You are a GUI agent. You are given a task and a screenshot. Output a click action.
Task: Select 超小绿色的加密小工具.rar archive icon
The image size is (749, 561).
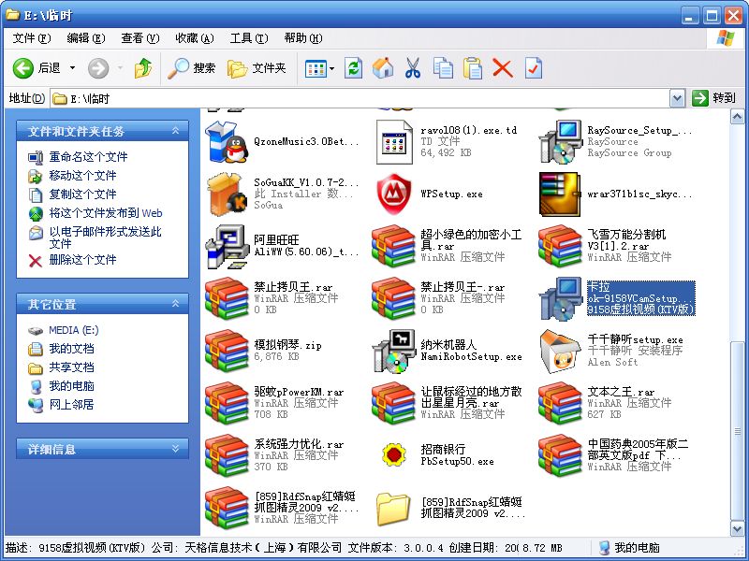pos(393,247)
